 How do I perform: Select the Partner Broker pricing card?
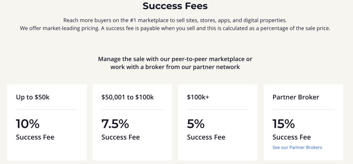303,122
